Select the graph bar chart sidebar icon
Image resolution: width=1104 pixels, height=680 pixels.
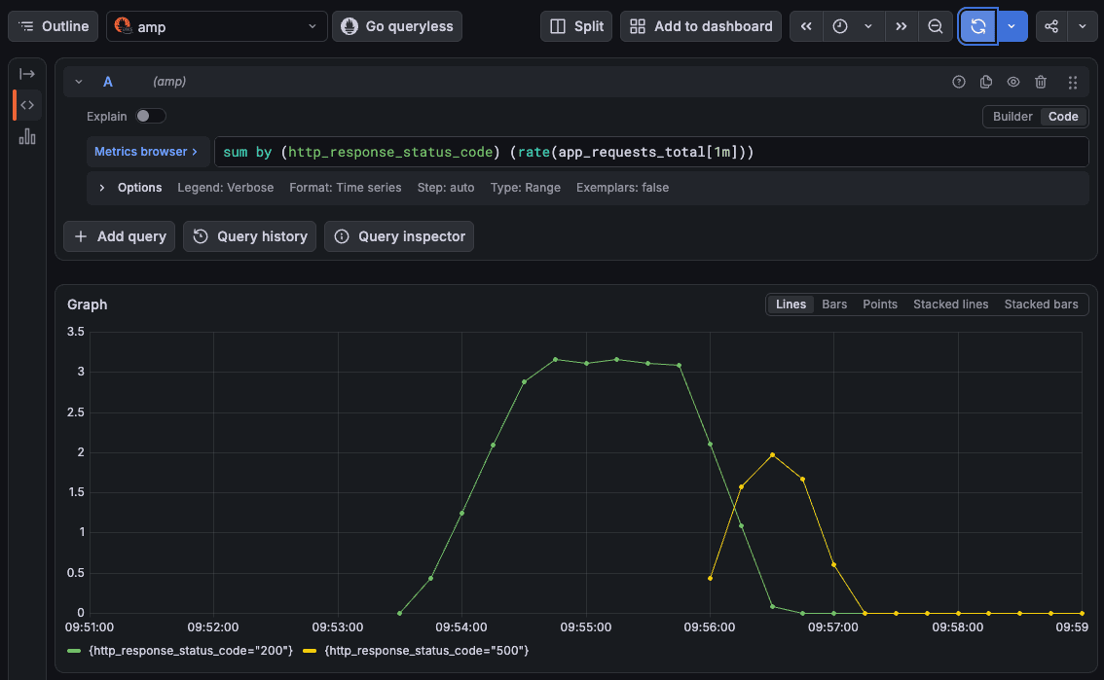pyautogui.click(x=26, y=136)
